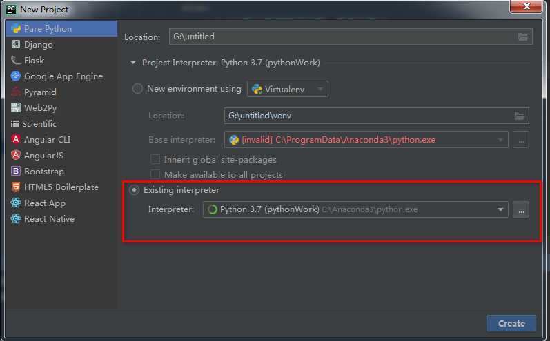The image size is (550, 341).
Task: Click the Bootstrap B icon
Action: click(x=16, y=171)
